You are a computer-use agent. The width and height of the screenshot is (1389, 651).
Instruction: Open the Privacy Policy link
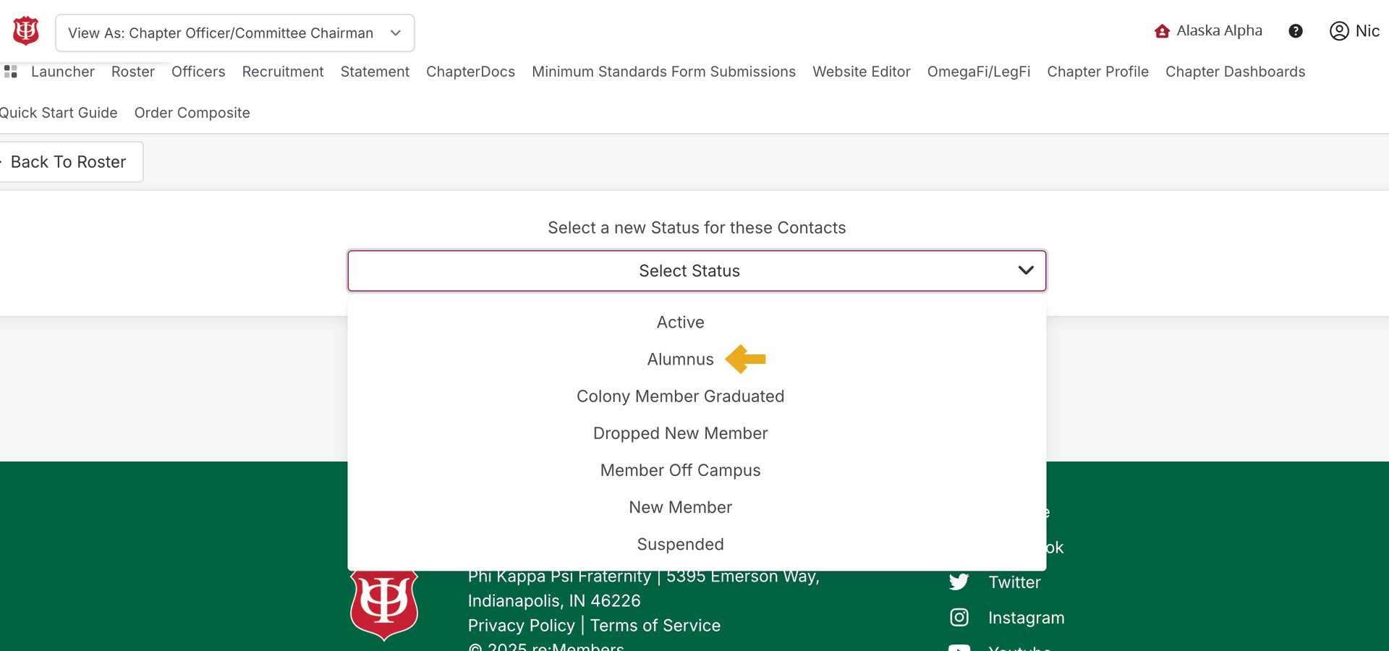521,626
